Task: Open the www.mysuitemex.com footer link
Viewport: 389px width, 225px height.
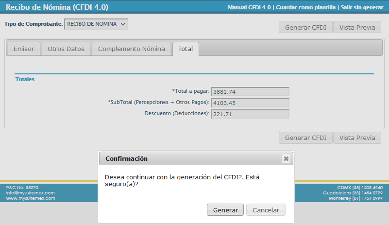Action: click(x=30, y=198)
